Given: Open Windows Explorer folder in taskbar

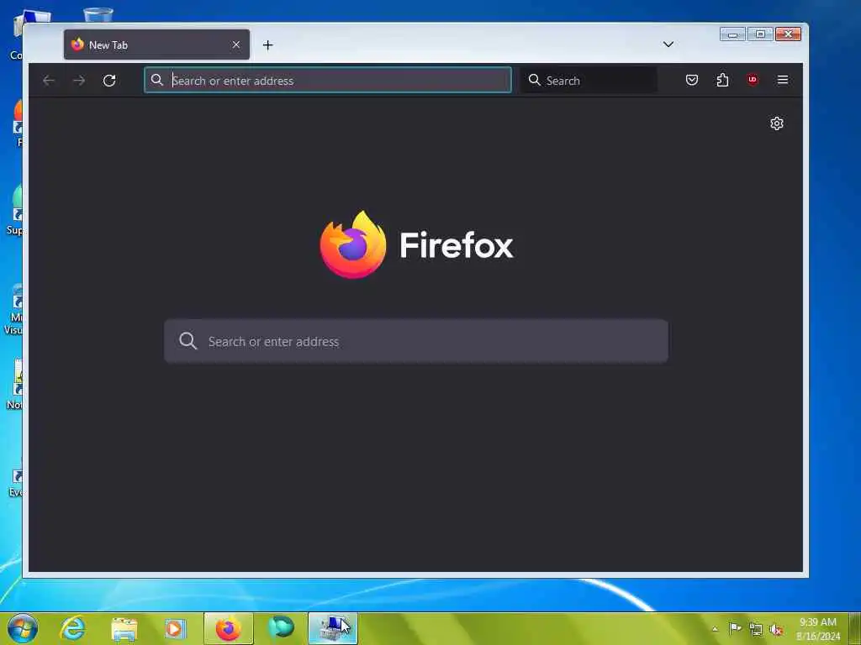Looking at the screenshot, I should (x=124, y=628).
